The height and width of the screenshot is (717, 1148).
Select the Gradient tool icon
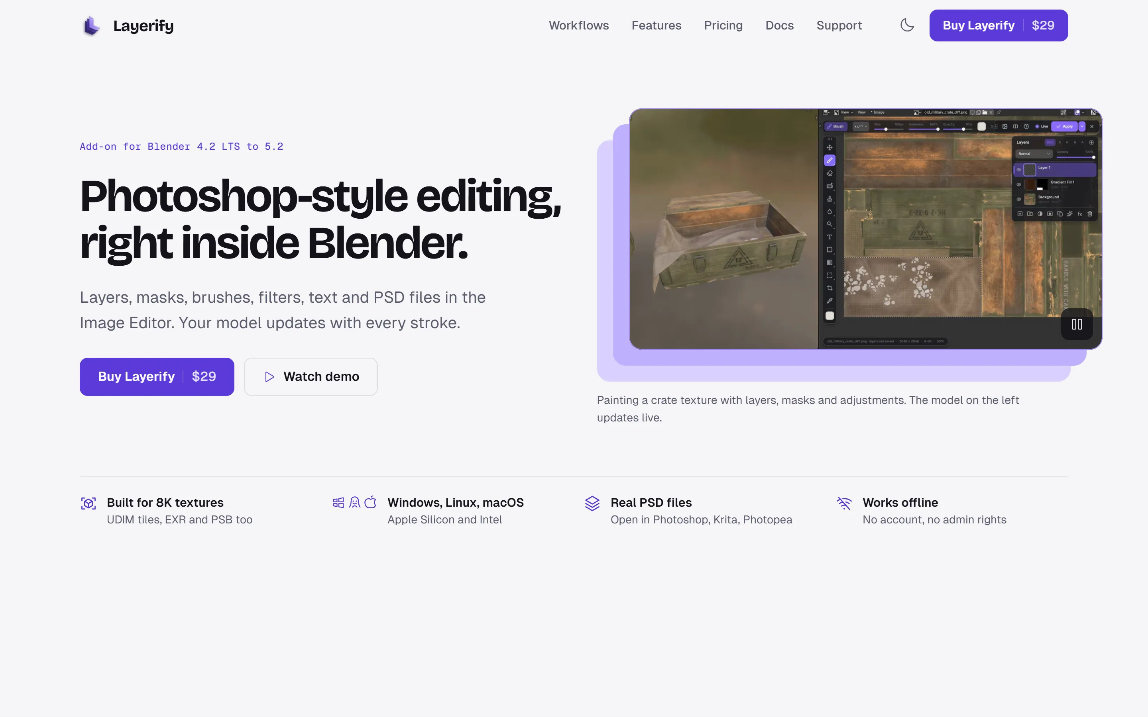click(x=829, y=262)
